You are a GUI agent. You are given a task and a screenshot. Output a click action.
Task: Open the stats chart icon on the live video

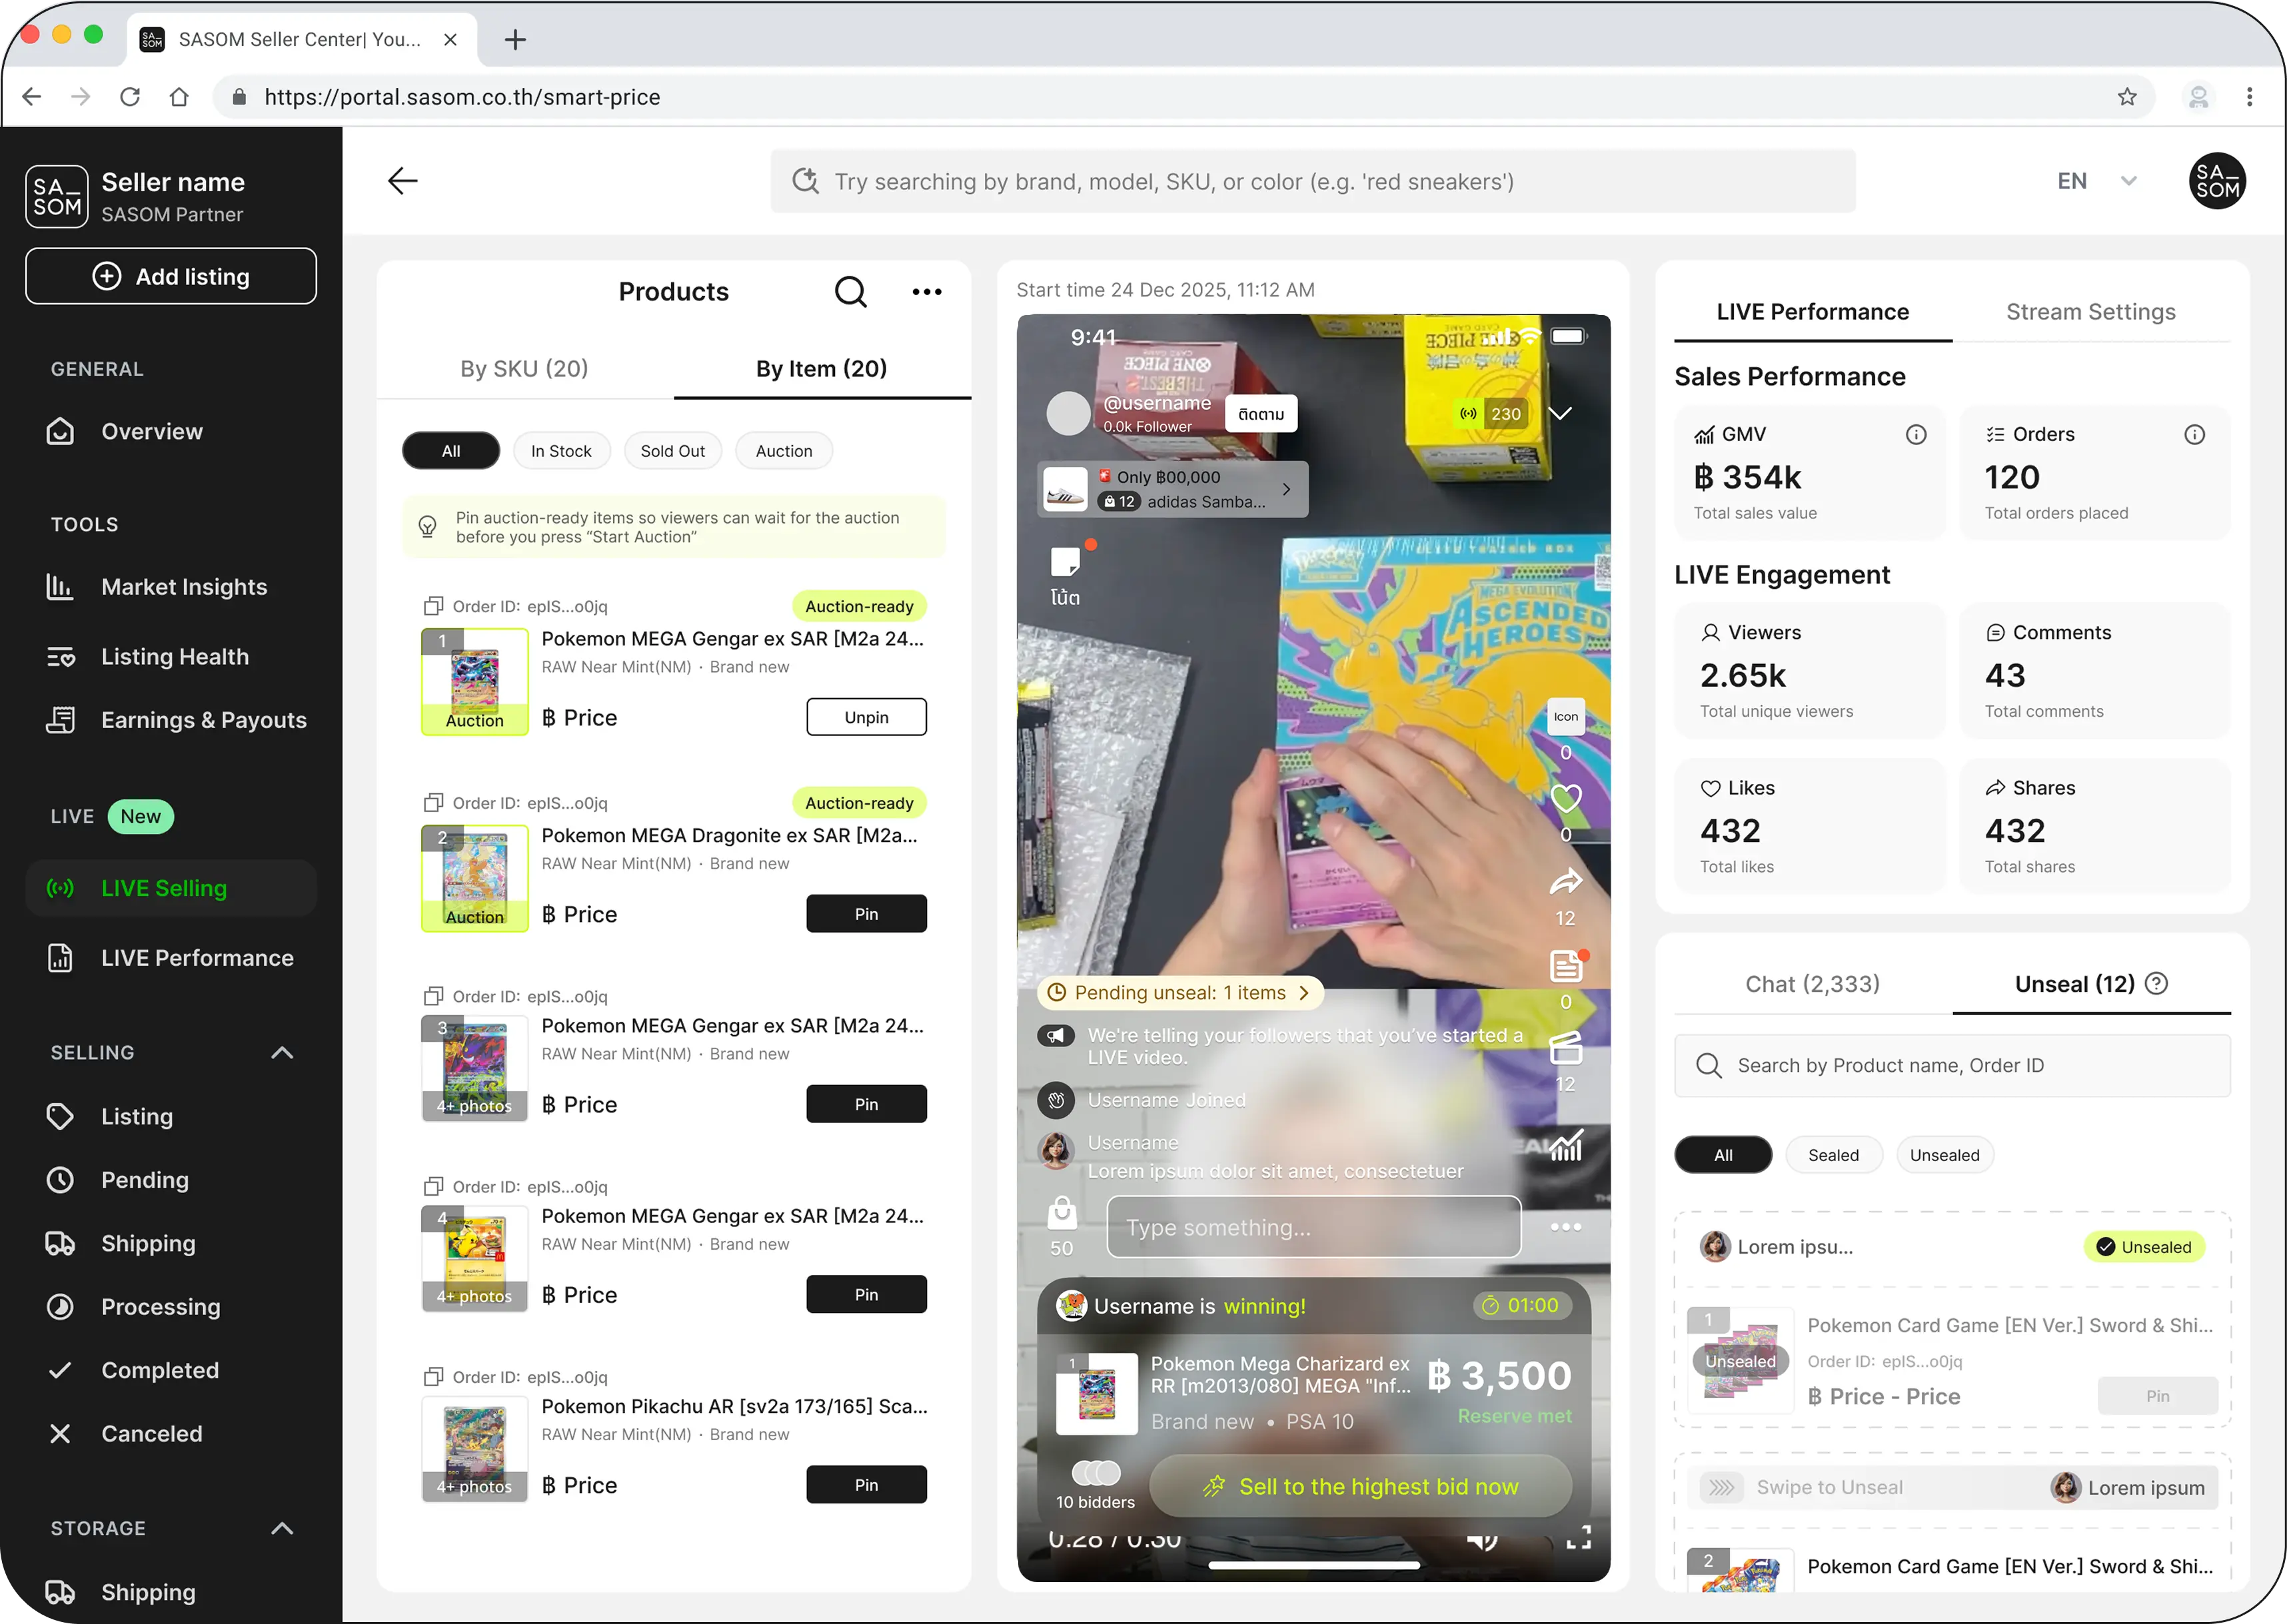(x=1566, y=1146)
